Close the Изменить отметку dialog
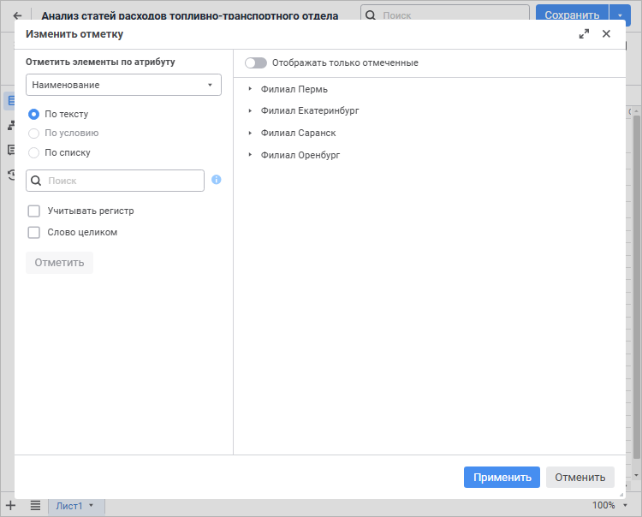The image size is (642, 517). (606, 34)
